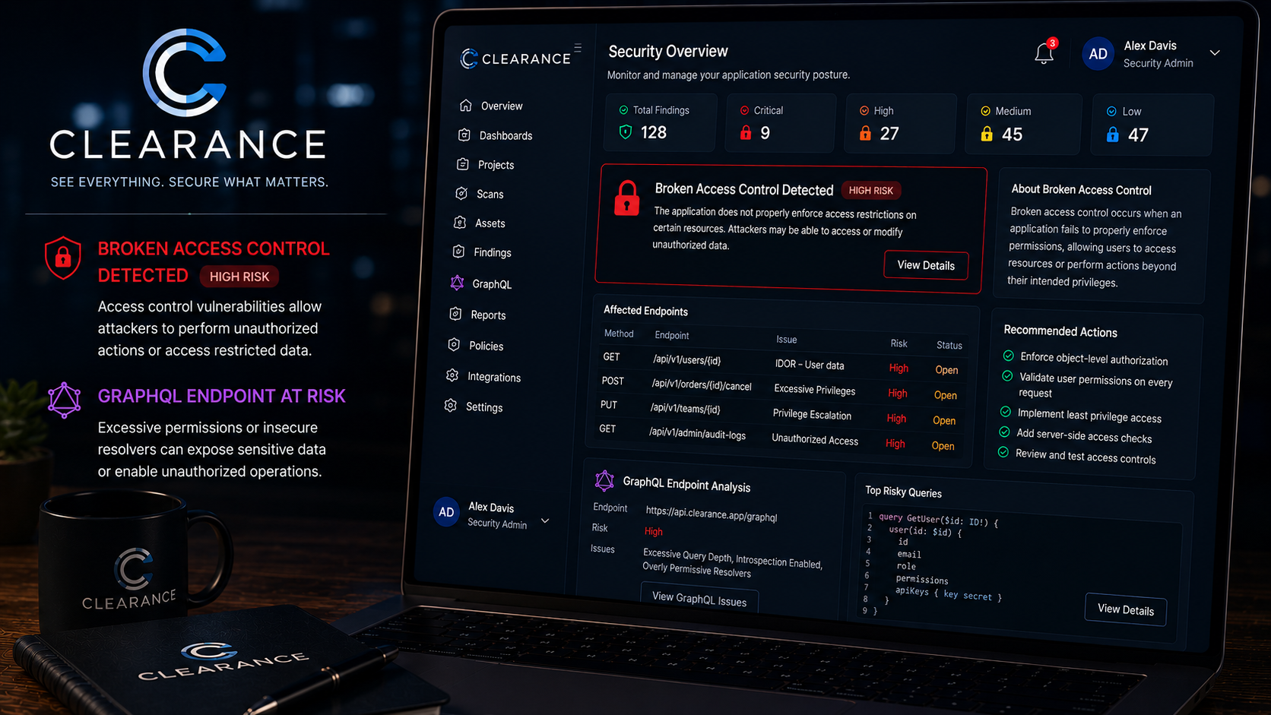Click View Details in Broken Access alert
The height and width of the screenshot is (715, 1271).
click(x=926, y=265)
